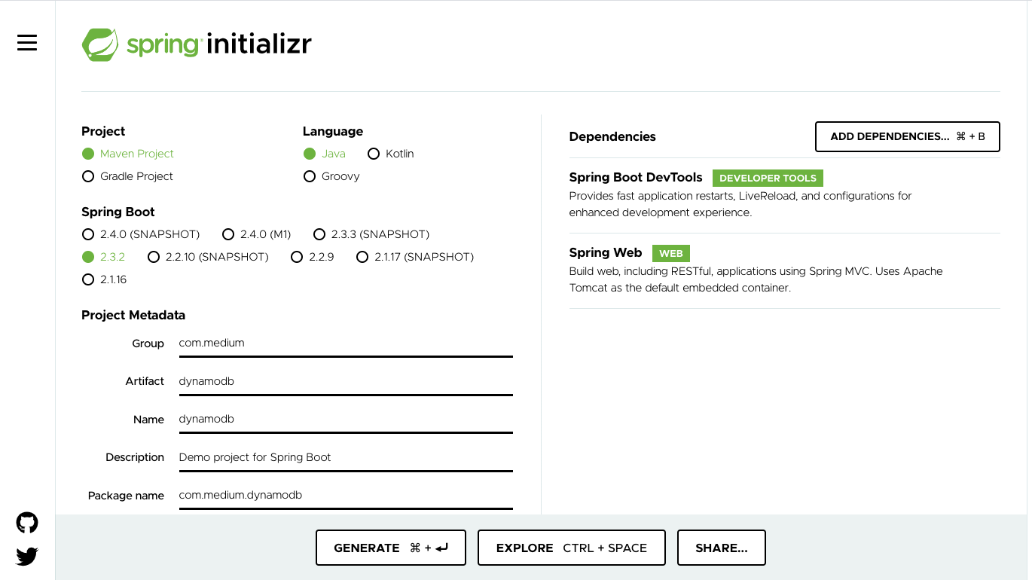Image resolution: width=1032 pixels, height=580 pixels.
Task: Open the Twitter icon link
Action: click(27, 557)
